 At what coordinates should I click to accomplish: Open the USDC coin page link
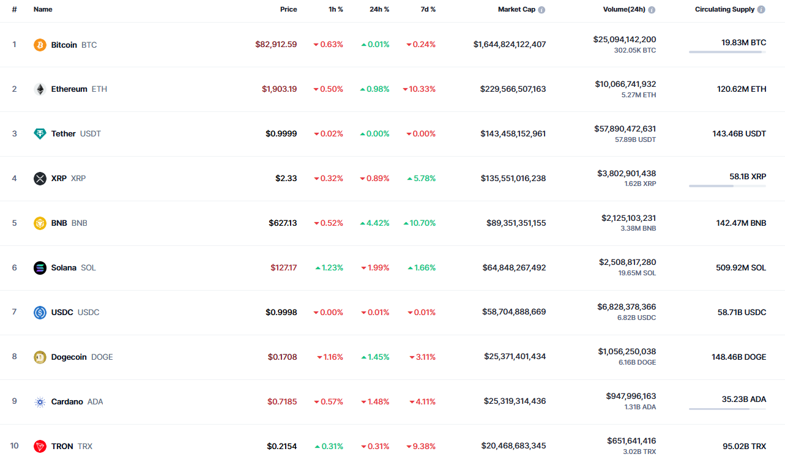pyautogui.click(x=66, y=313)
